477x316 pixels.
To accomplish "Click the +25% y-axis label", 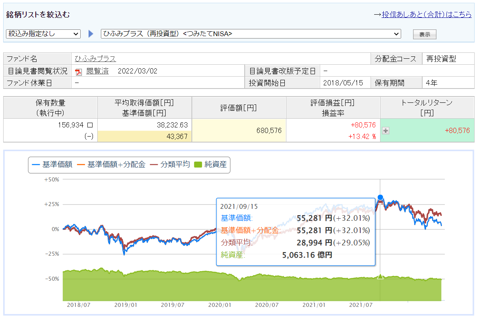I will (x=52, y=204).
